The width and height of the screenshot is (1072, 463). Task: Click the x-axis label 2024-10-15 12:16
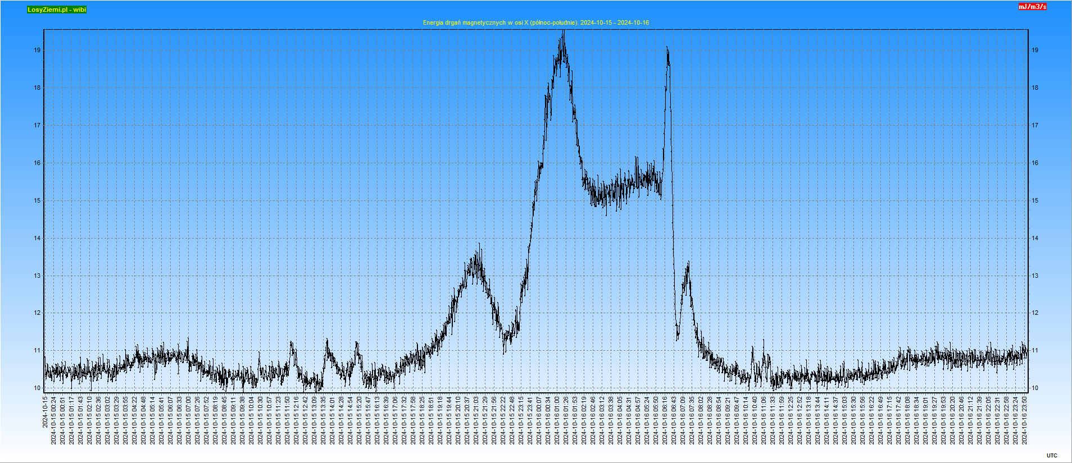click(x=297, y=421)
